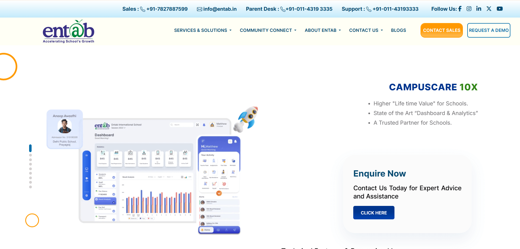Open the Instagram icon in Follow Us
This screenshot has height=249, width=520.
click(469, 9)
